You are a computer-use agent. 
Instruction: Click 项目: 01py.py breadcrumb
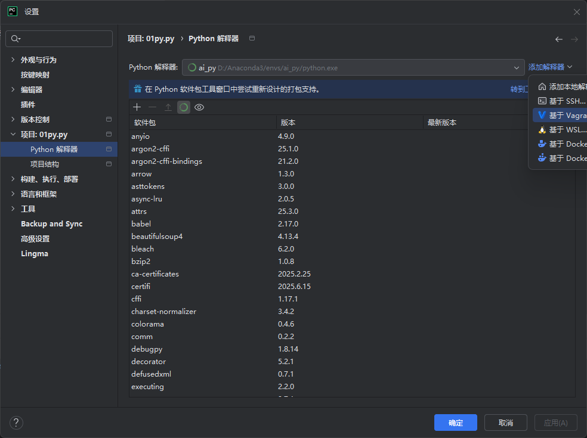tap(151, 39)
